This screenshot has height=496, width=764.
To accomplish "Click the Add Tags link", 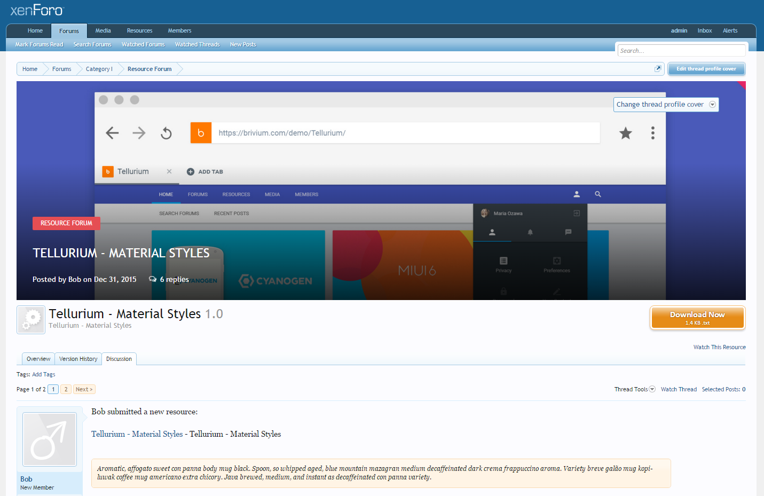I will [44, 374].
